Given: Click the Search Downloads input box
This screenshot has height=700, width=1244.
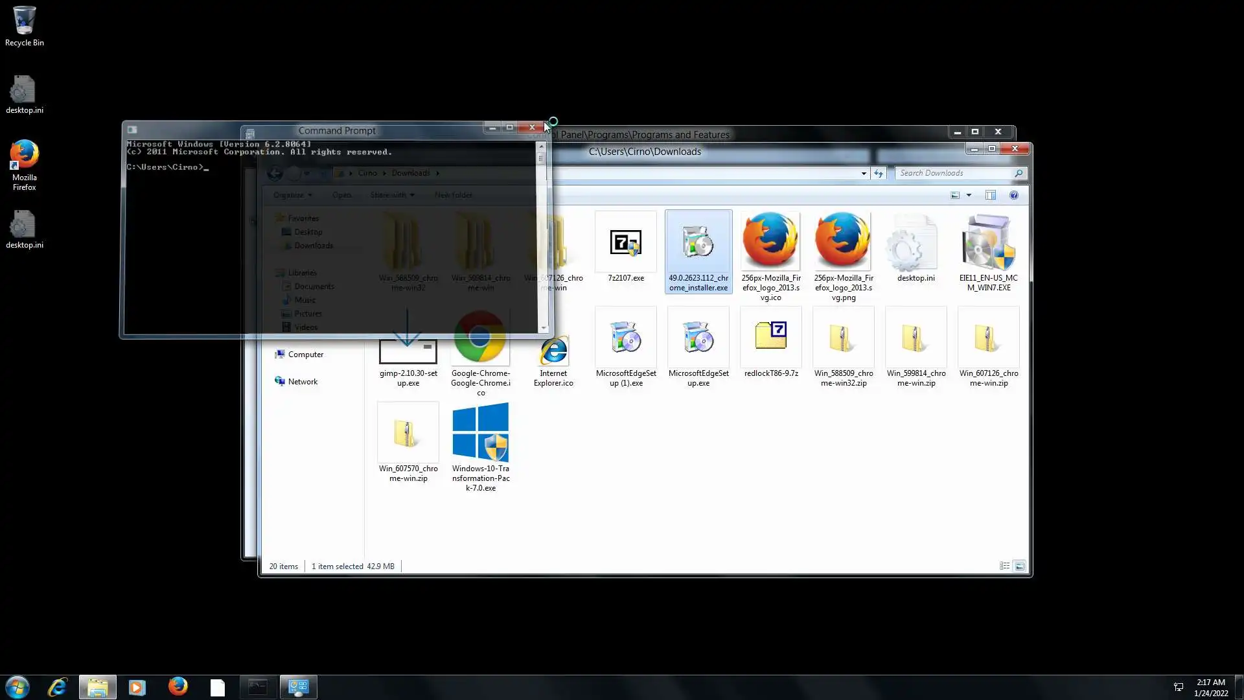Looking at the screenshot, I should tap(952, 173).
